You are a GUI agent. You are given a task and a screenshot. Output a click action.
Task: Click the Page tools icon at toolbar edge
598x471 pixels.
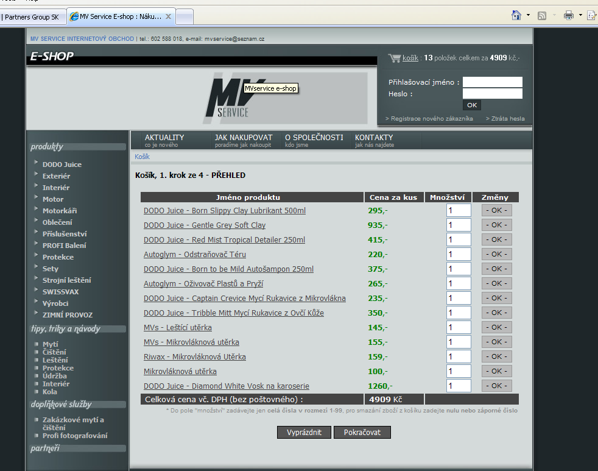pos(591,15)
